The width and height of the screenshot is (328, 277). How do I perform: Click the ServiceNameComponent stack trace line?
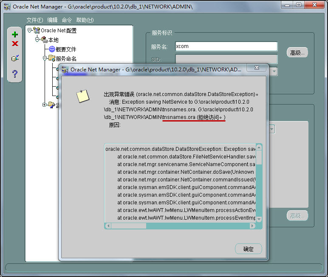click(186, 164)
